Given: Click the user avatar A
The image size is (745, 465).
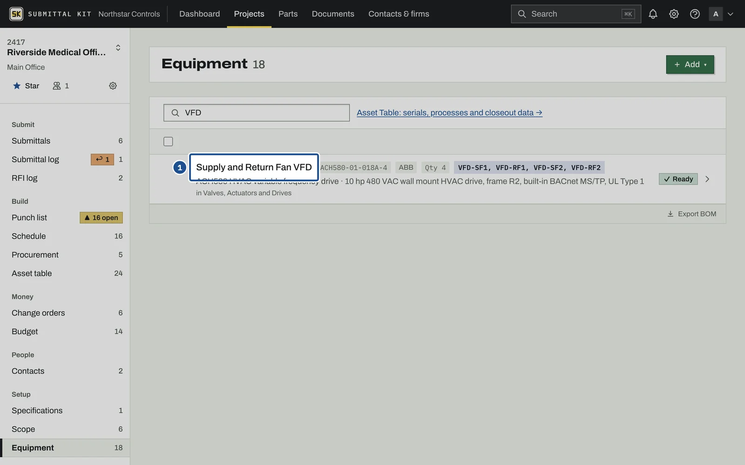Looking at the screenshot, I should click(x=716, y=14).
